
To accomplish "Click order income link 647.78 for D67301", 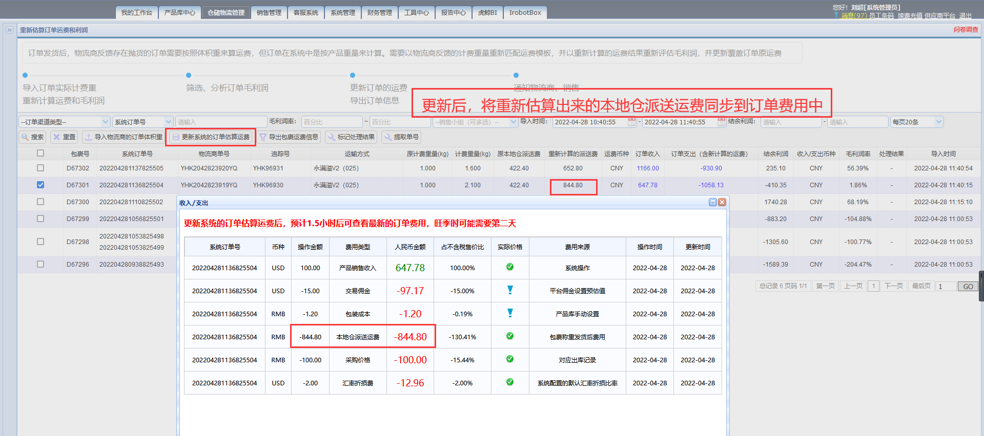I will [x=648, y=185].
